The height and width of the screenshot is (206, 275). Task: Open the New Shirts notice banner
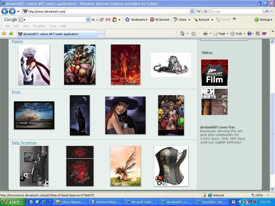click(215, 102)
